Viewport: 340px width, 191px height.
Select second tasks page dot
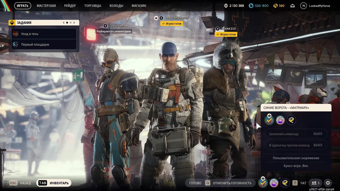coord(70,23)
